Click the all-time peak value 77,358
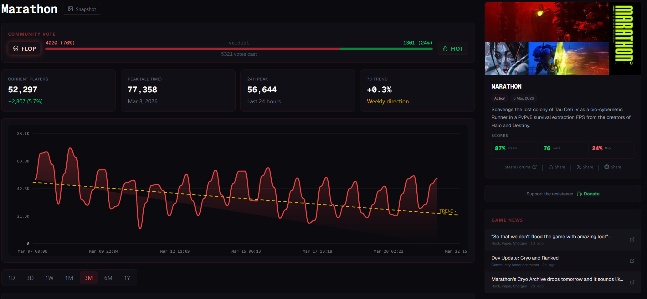647x299 pixels. click(142, 90)
